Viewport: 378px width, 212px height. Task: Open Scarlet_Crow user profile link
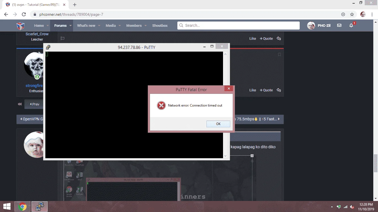37,34
